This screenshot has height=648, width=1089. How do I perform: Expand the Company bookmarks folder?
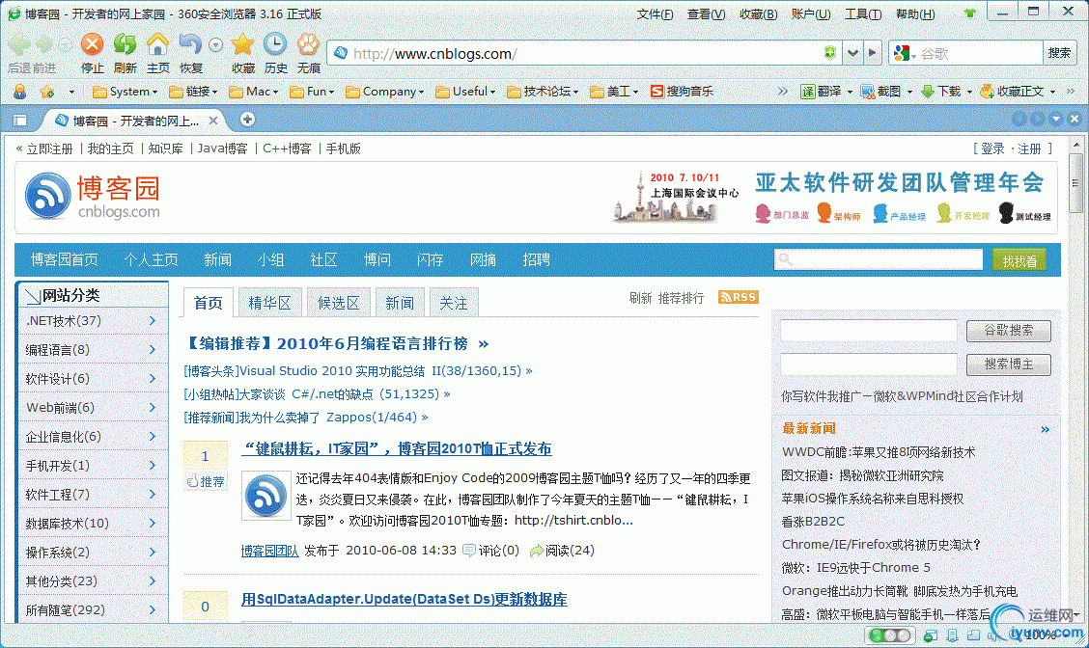pos(384,92)
